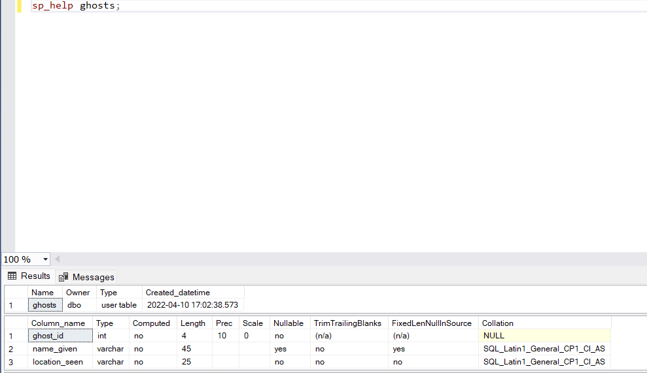This screenshot has height=373, width=647.
Task: Click the Name column header
Action: 45,292
